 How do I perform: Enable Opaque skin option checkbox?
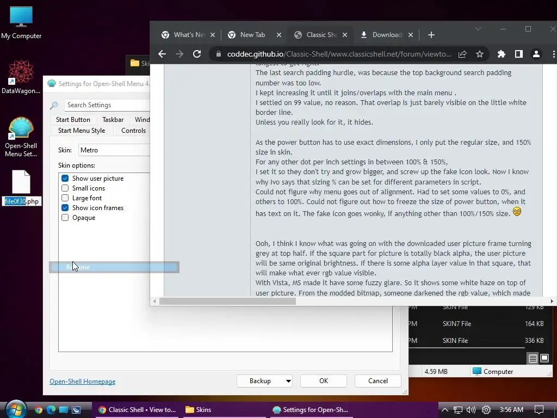point(65,218)
